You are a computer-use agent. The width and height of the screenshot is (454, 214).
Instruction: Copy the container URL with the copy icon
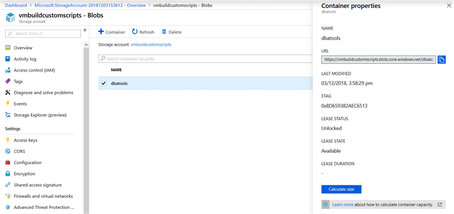pyautogui.click(x=441, y=59)
